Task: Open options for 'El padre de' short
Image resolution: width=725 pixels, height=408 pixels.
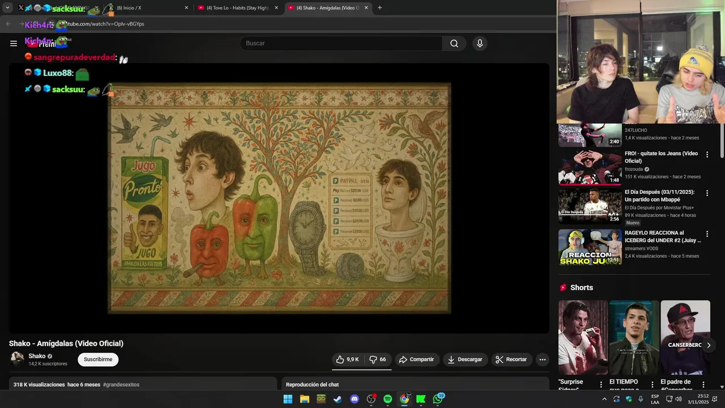Action: tap(703, 385)
